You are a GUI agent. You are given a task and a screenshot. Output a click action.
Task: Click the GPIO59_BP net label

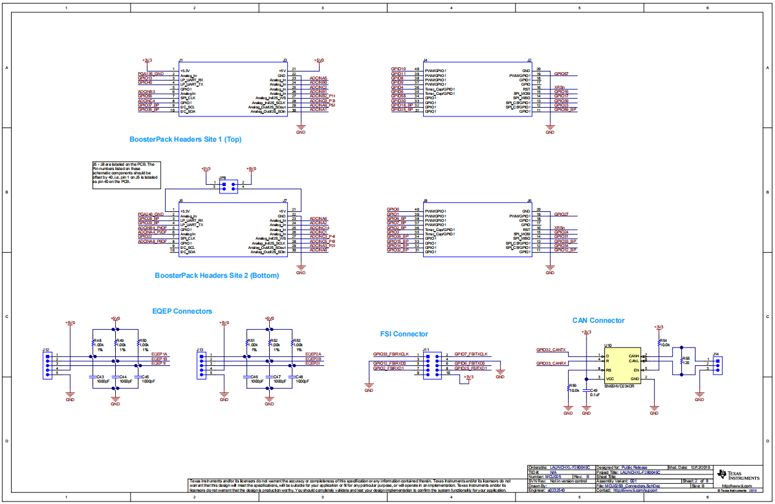565,110
